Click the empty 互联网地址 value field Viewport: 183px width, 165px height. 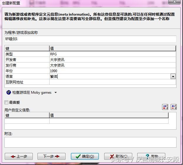[x=112, y=82]
